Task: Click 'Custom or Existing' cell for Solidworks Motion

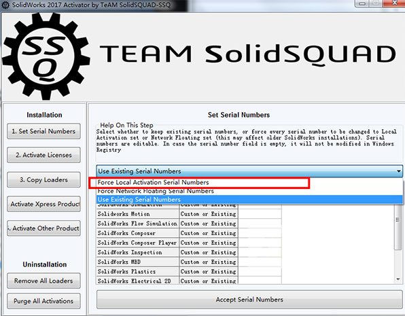Action: pos(209,214)
